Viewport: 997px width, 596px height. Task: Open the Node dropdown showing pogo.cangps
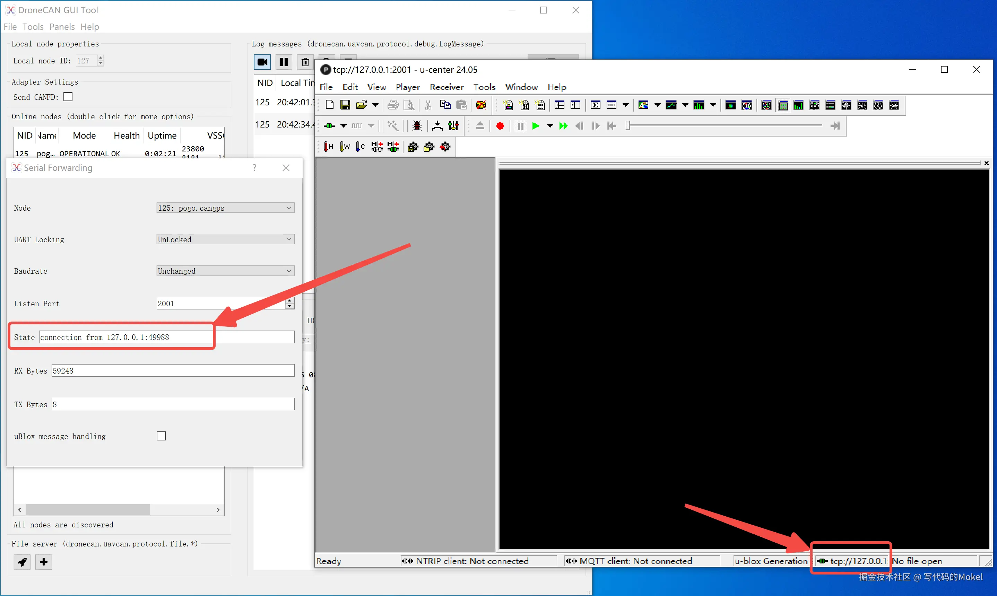[x=225, y=208]
